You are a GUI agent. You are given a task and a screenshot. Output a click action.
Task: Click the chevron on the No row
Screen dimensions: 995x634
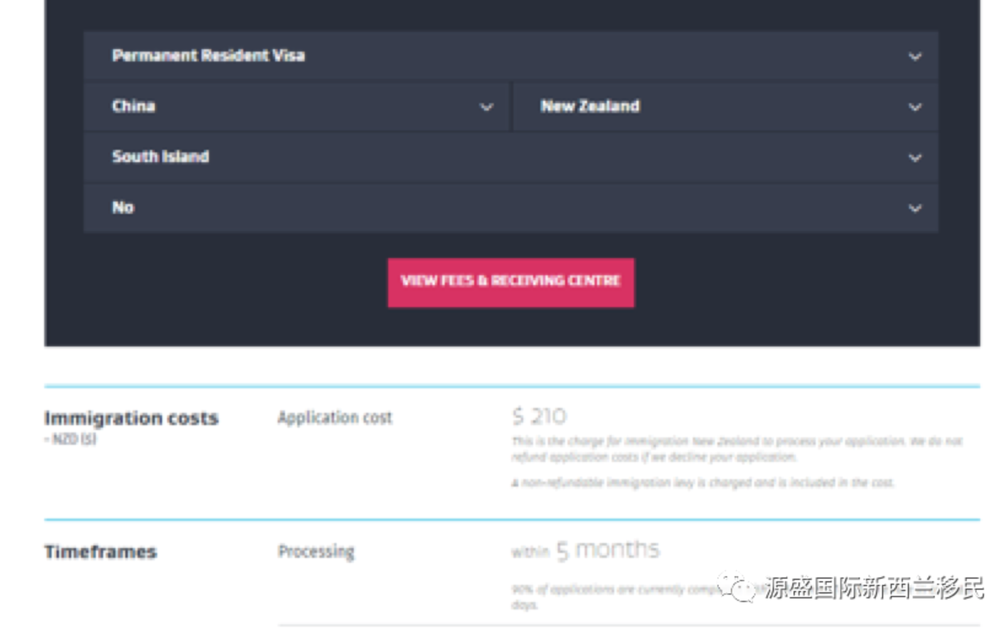point(915,208)
